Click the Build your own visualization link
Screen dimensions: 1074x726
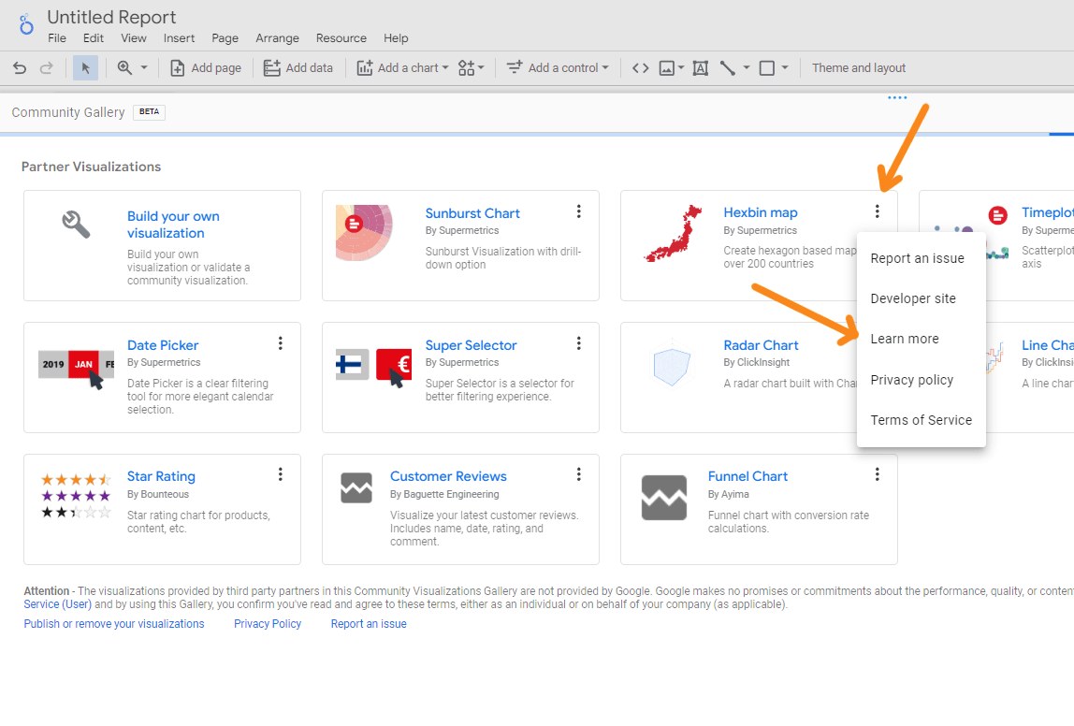[x=173, y=225]
